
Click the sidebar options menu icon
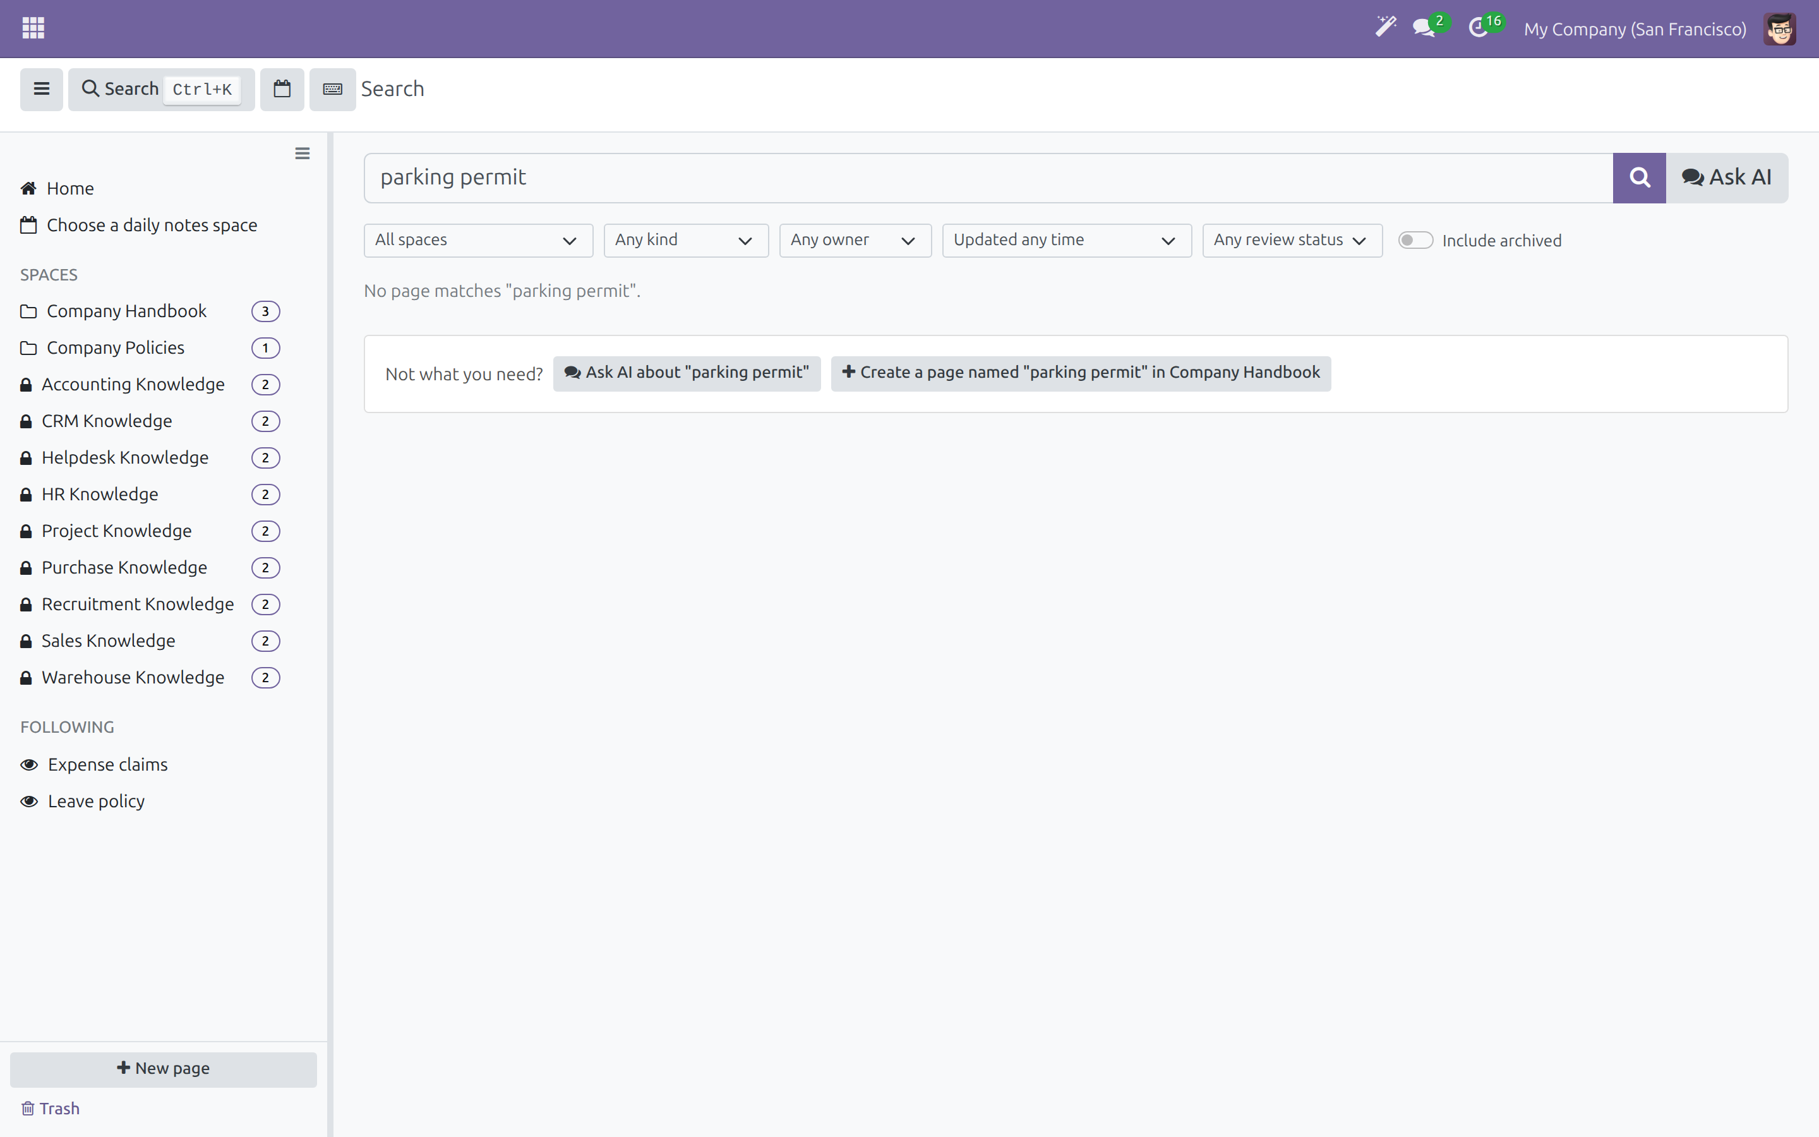(302, 153)
